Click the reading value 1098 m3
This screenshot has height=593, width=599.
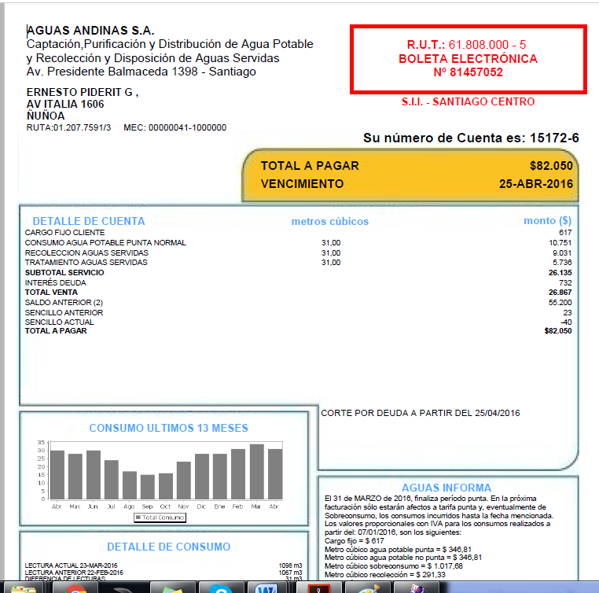click(x=290, y=565)
